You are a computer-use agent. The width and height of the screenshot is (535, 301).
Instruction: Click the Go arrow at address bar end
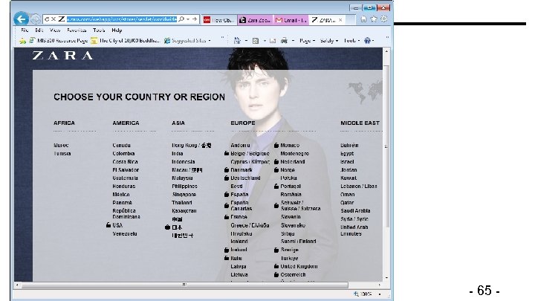pos(195,19)
